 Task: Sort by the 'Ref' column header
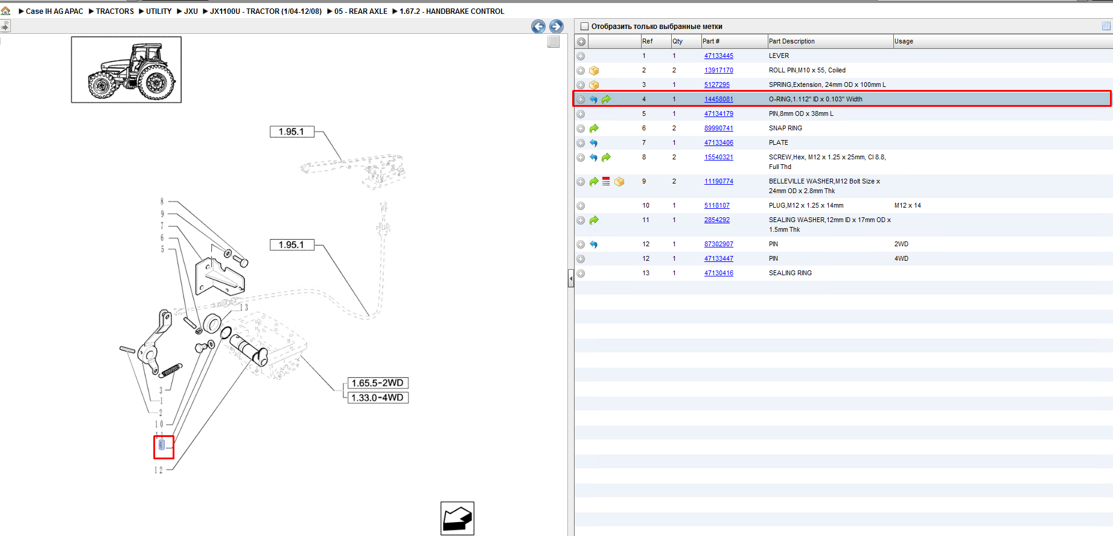655,41
